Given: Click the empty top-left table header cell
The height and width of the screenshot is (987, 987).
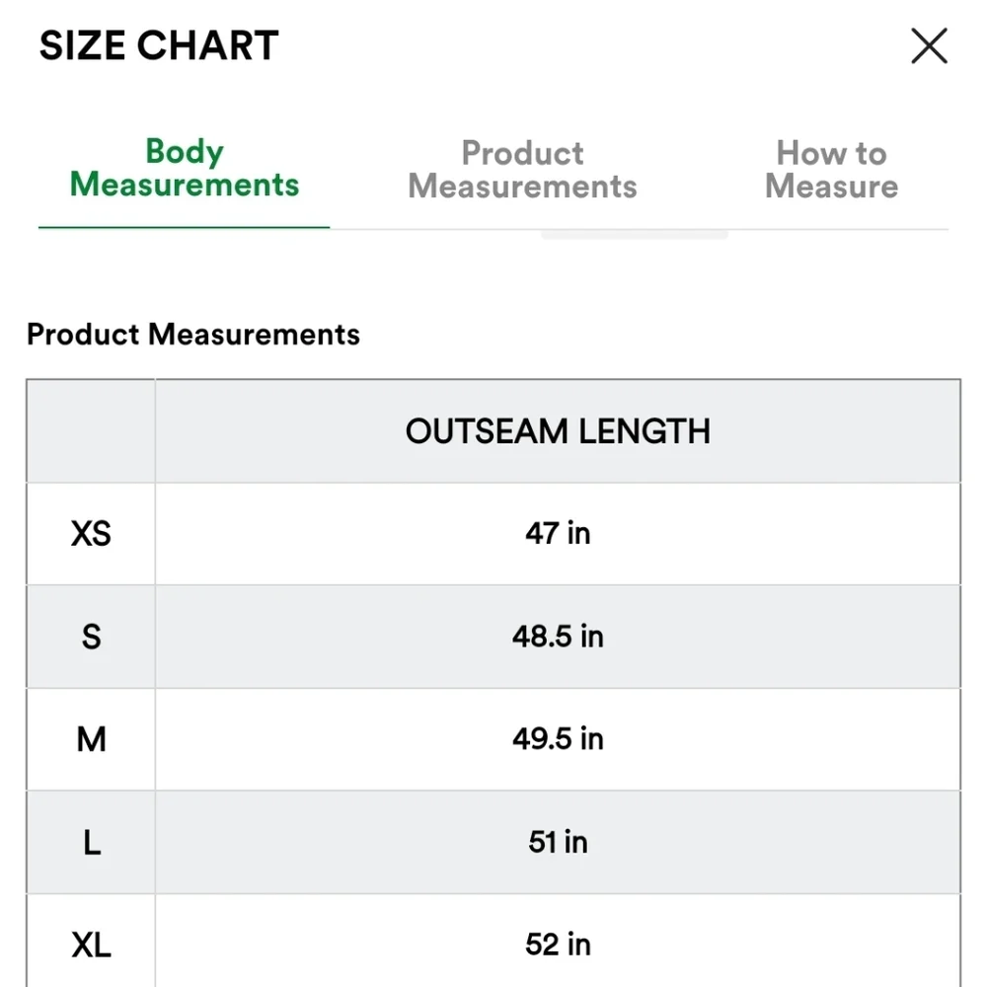Looking at the screenshot, I should (91, 431).
